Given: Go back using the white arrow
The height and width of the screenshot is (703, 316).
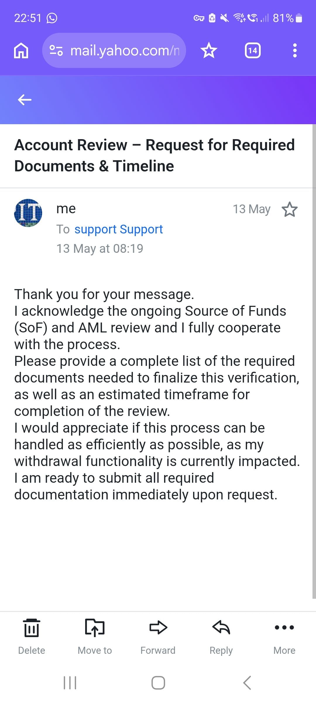Looking at the screenshot, I should [25, 100].
